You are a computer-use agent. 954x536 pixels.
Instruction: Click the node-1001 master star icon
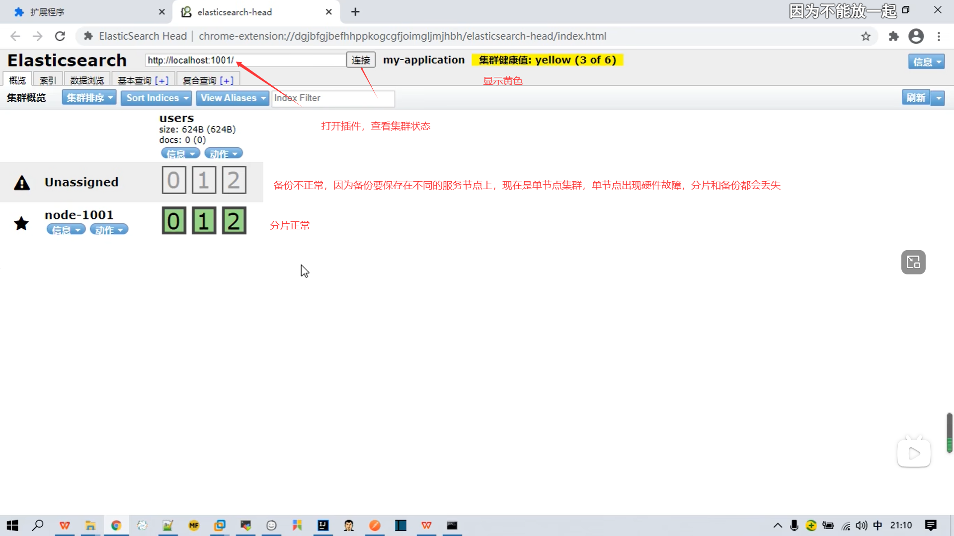(x=21, y=223)
